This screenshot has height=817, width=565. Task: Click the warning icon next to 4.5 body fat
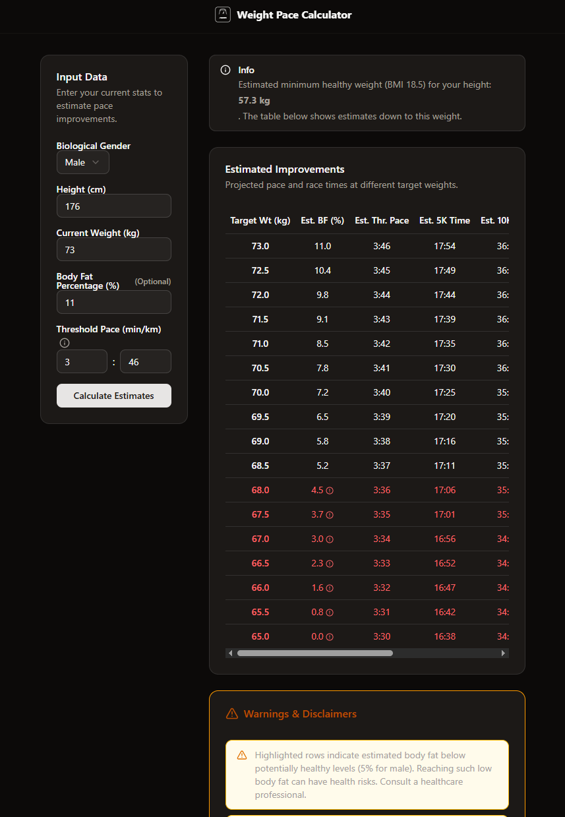[330, 491]
